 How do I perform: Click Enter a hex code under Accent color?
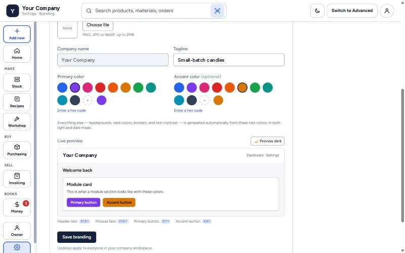188,110
